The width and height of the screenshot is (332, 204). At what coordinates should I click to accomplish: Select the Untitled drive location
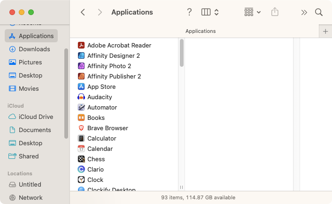31,185
